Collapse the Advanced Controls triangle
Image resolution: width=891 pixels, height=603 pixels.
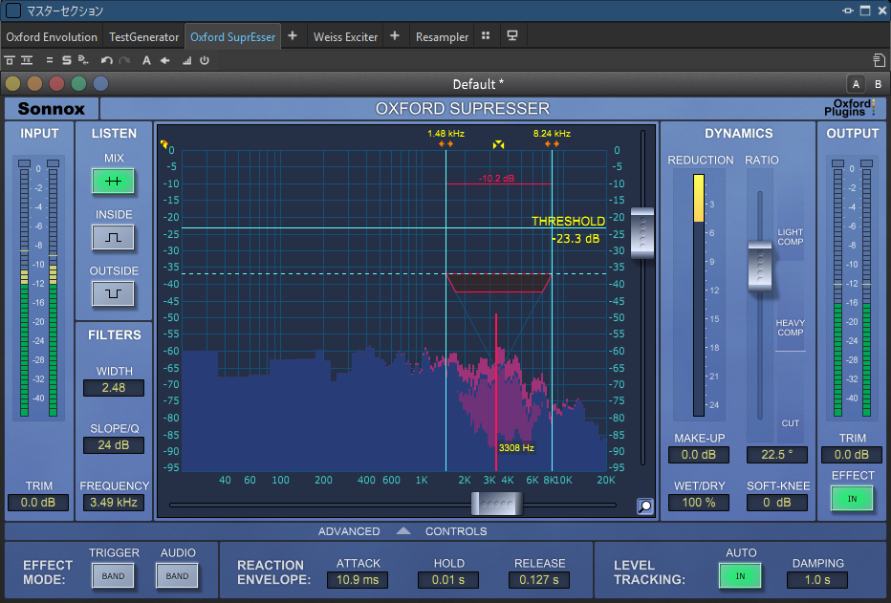pos(402,531)
